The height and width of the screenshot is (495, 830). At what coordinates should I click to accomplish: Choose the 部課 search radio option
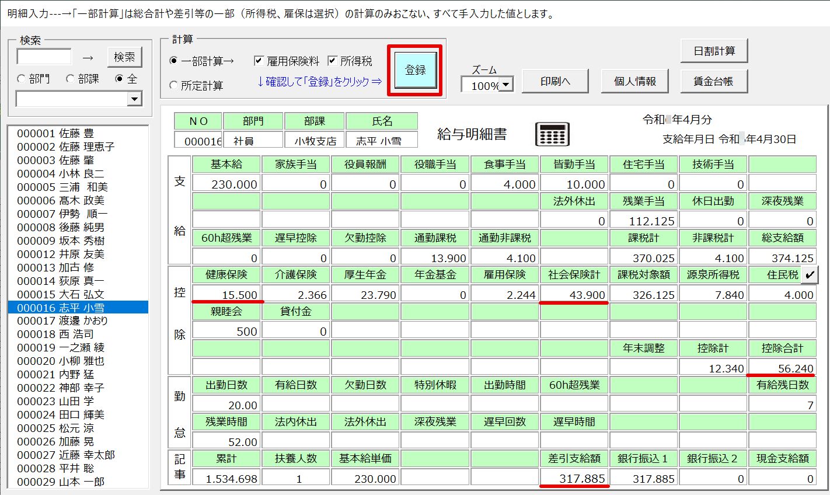[x=70, y=79]
